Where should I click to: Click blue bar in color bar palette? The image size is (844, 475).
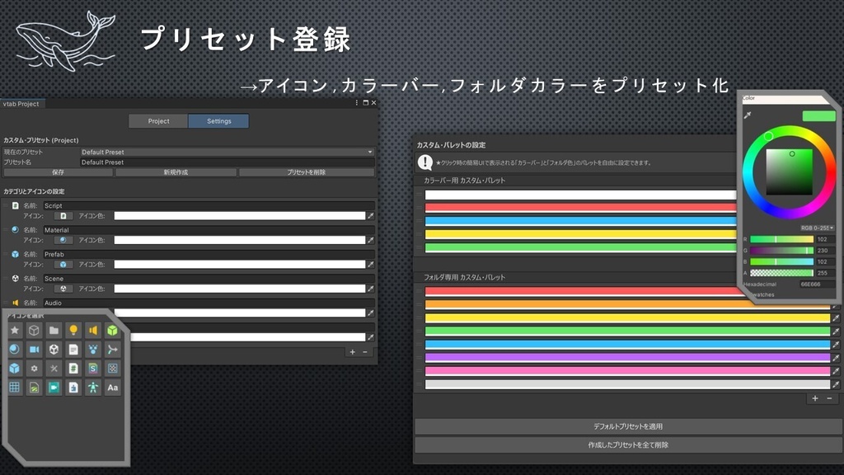[581, 221]
